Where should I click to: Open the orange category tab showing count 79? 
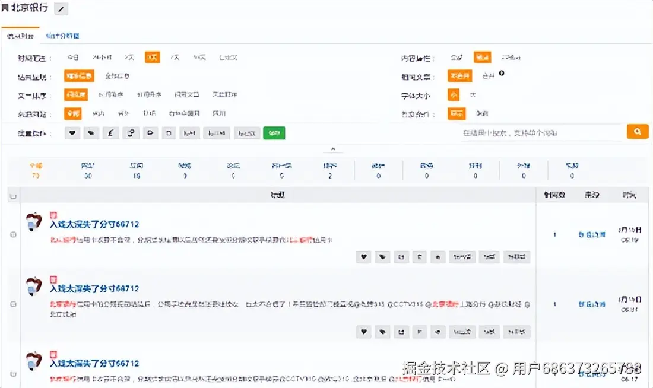click(x=36, y=170)
